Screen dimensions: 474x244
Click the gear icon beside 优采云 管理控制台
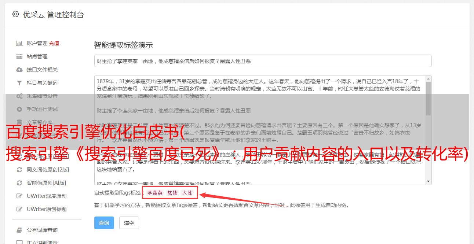tap(15, 15)
